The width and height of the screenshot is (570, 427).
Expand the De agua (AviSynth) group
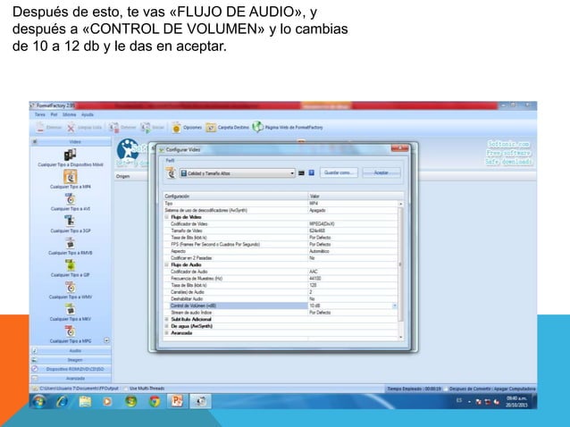pos(167,326)
